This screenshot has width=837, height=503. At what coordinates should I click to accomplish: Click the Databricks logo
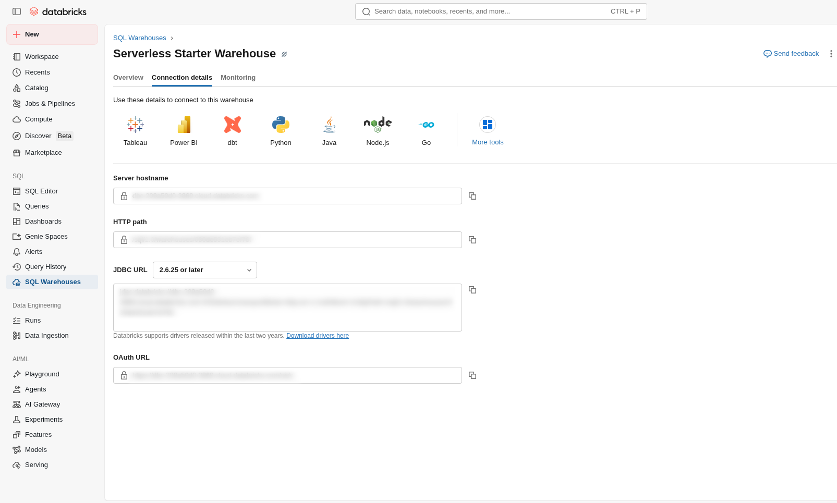tap(58, 11)
